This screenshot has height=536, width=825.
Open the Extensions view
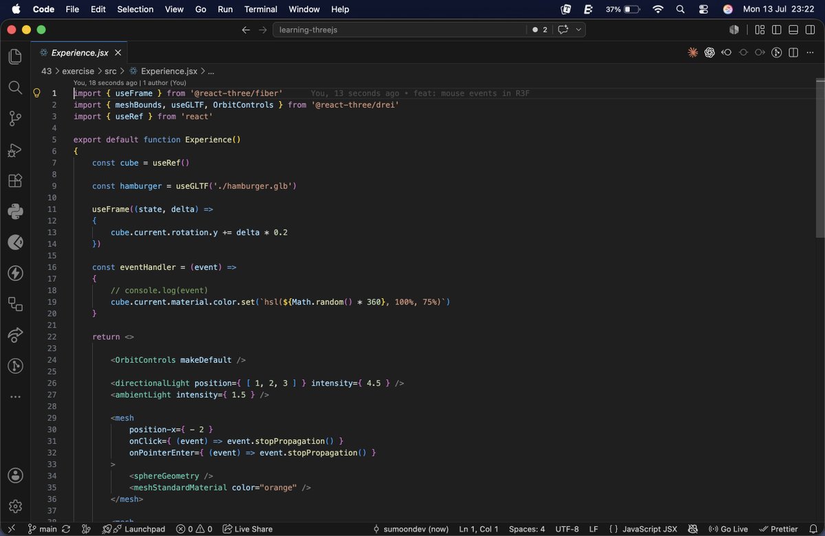[15, 181]
